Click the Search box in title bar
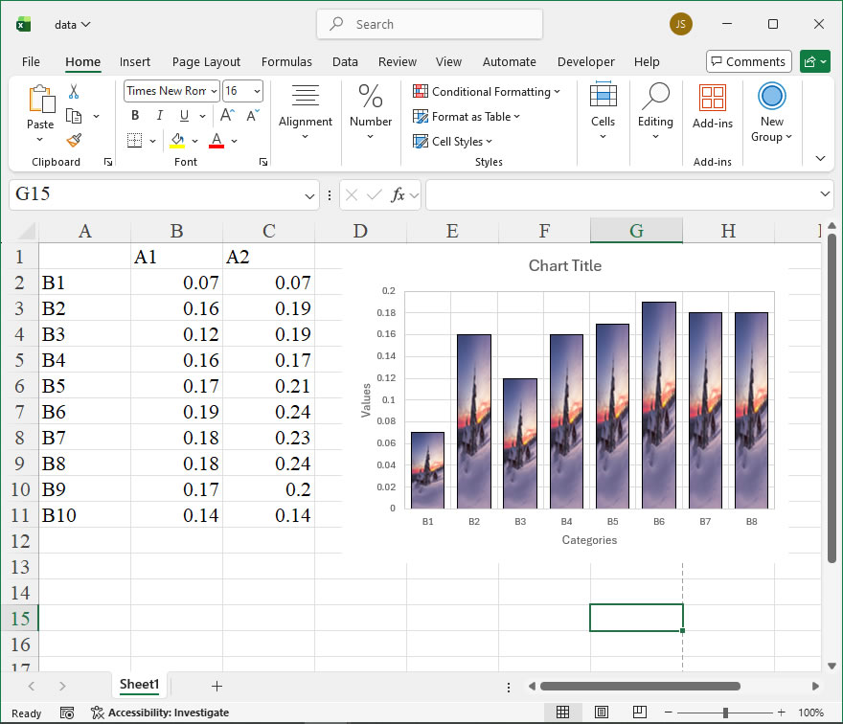 pos(429,24)
